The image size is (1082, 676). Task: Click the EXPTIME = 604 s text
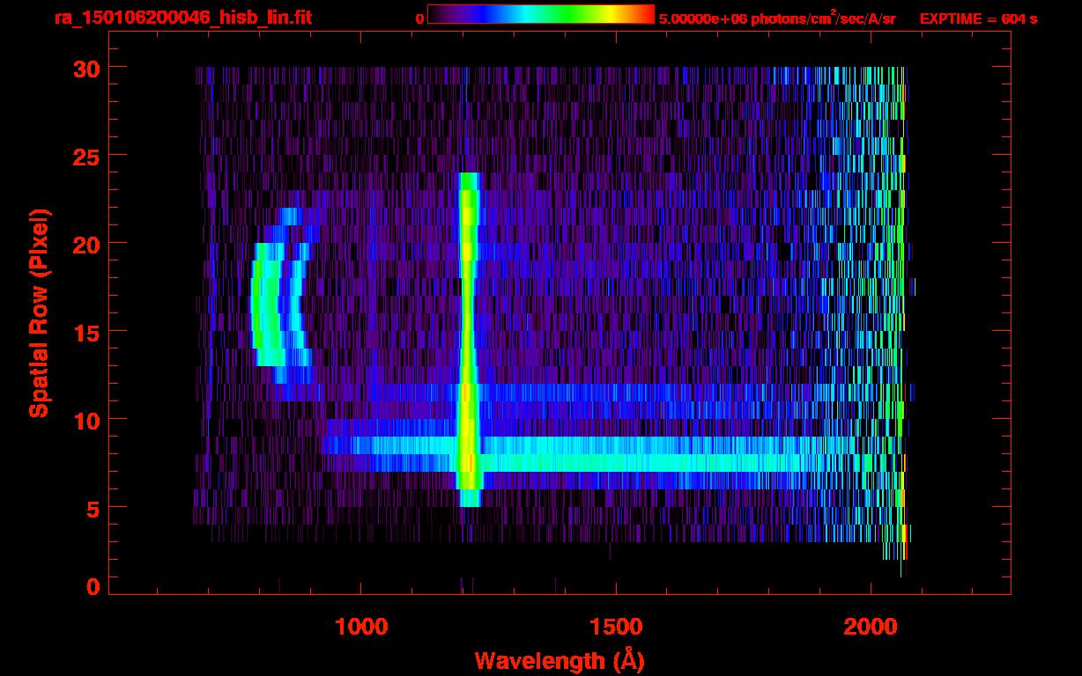click(978, 18)
